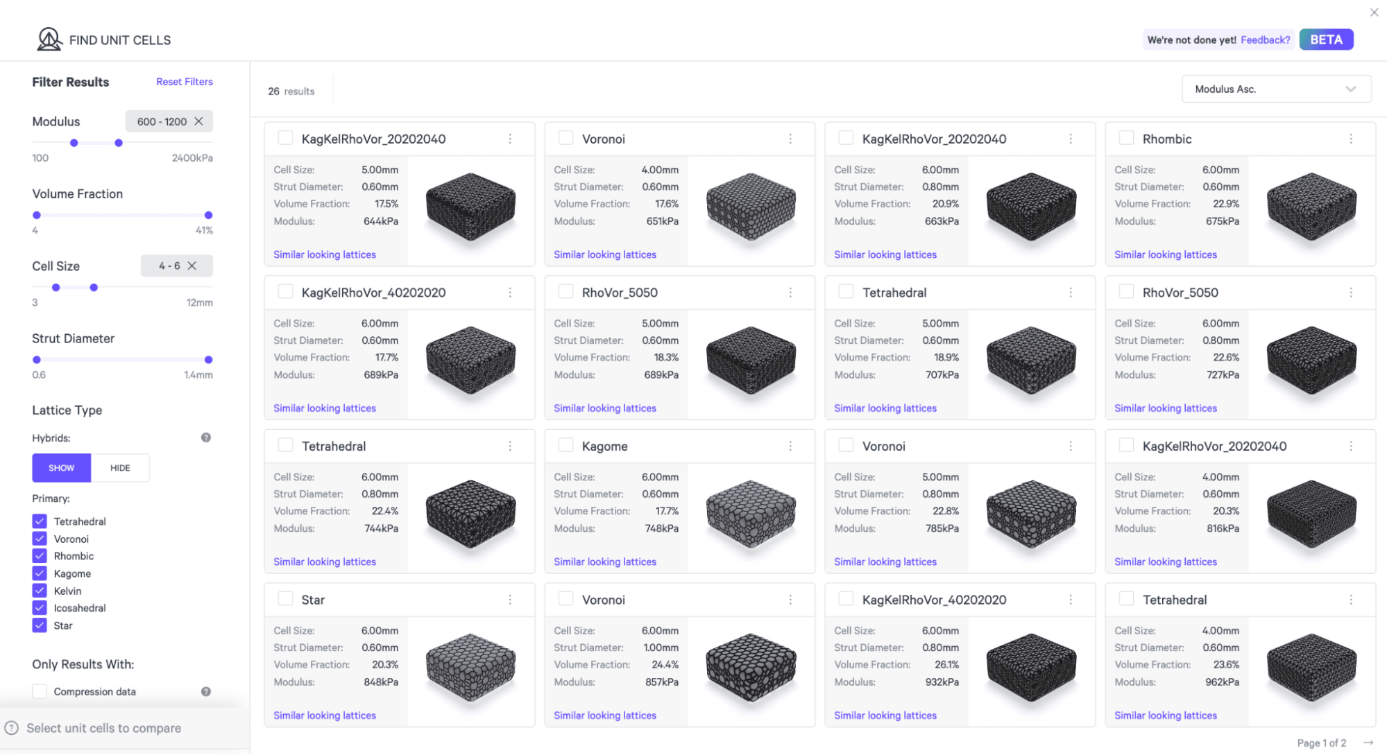Open more options for Voronoi 651kPa card

(x=790, y=139)
